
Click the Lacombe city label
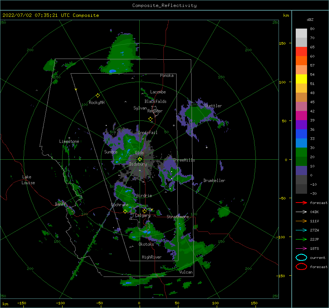point(158,92)
